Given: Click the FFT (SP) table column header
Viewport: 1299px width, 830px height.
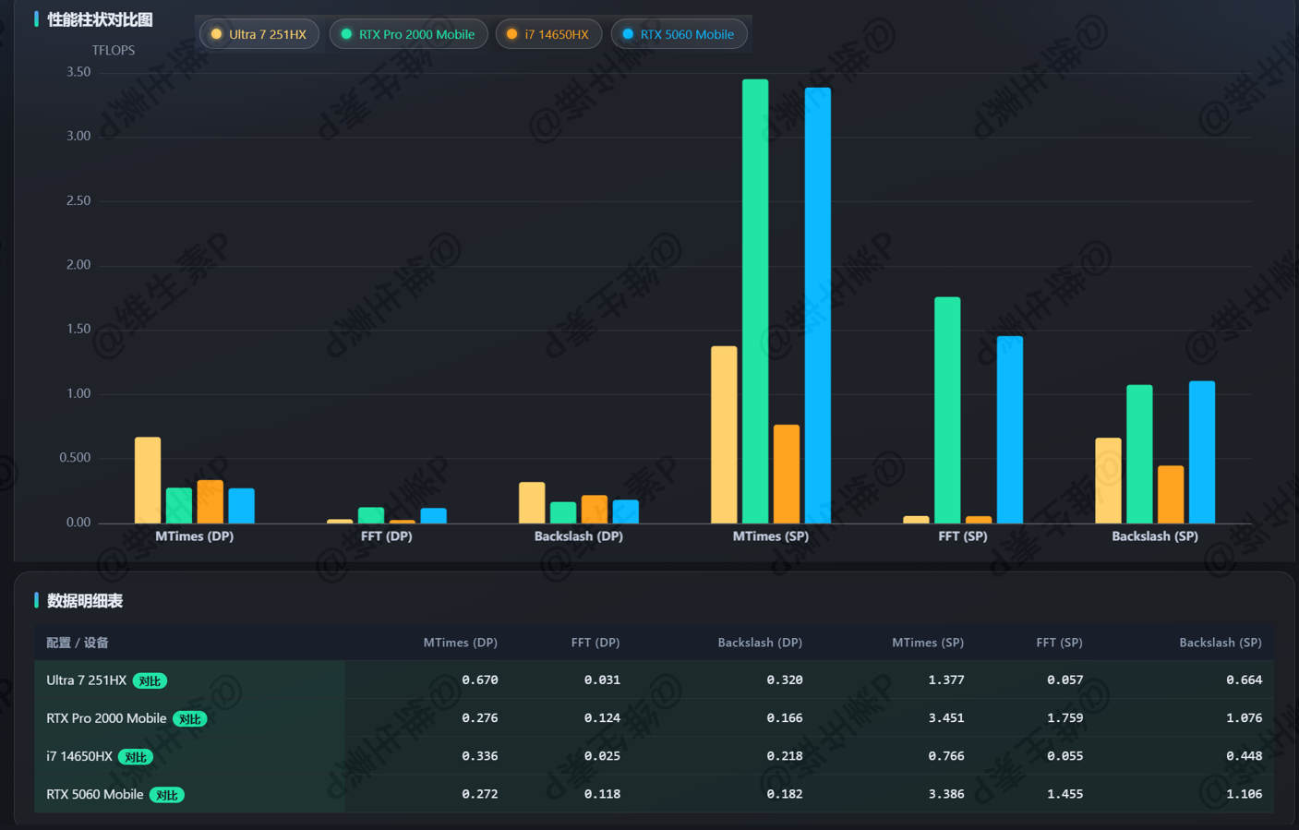Looking at the screenshot, I should (1059, 643).
